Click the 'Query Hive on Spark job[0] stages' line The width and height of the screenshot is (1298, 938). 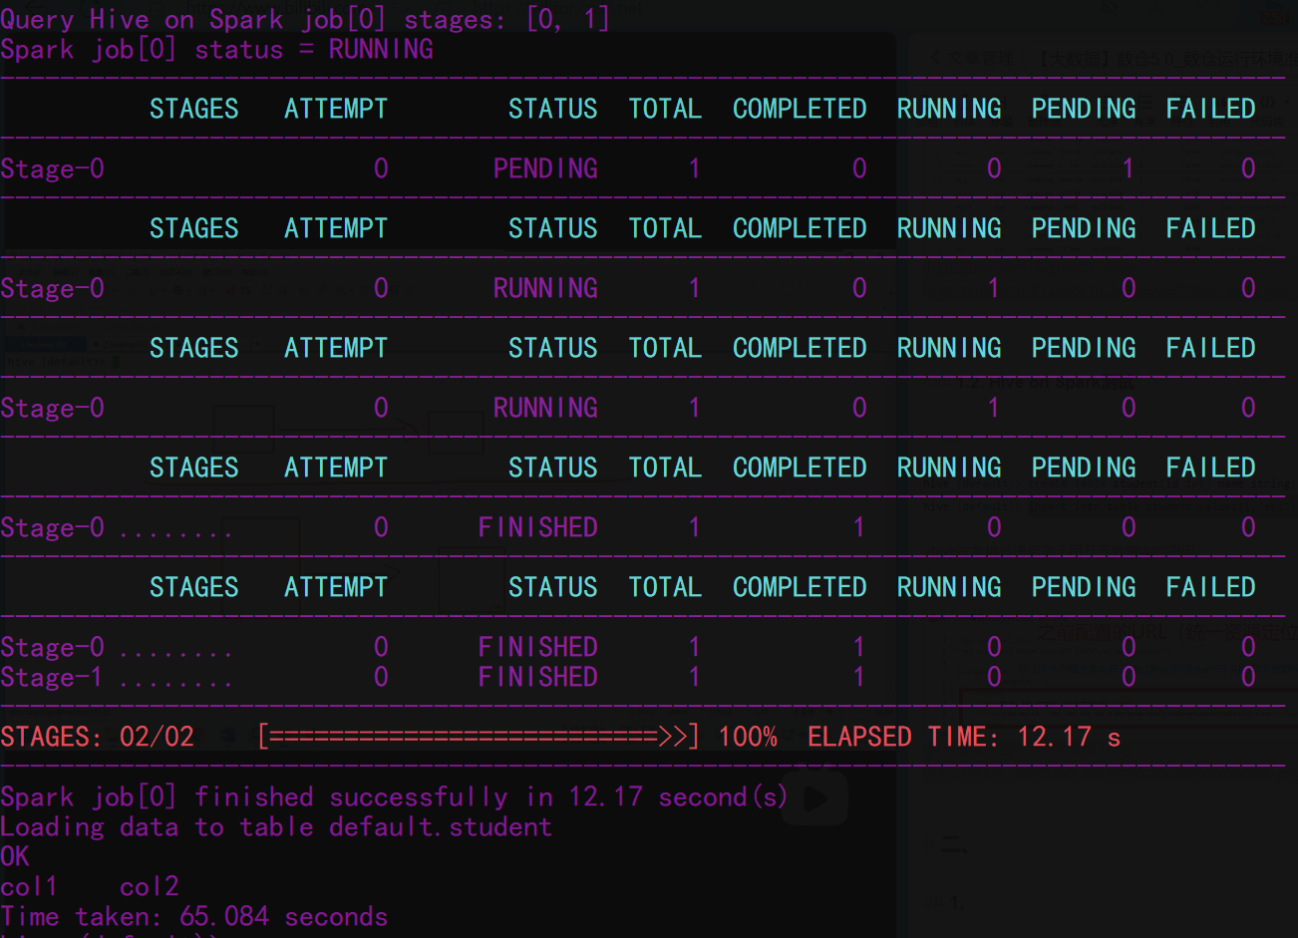[x=304, y=19]
